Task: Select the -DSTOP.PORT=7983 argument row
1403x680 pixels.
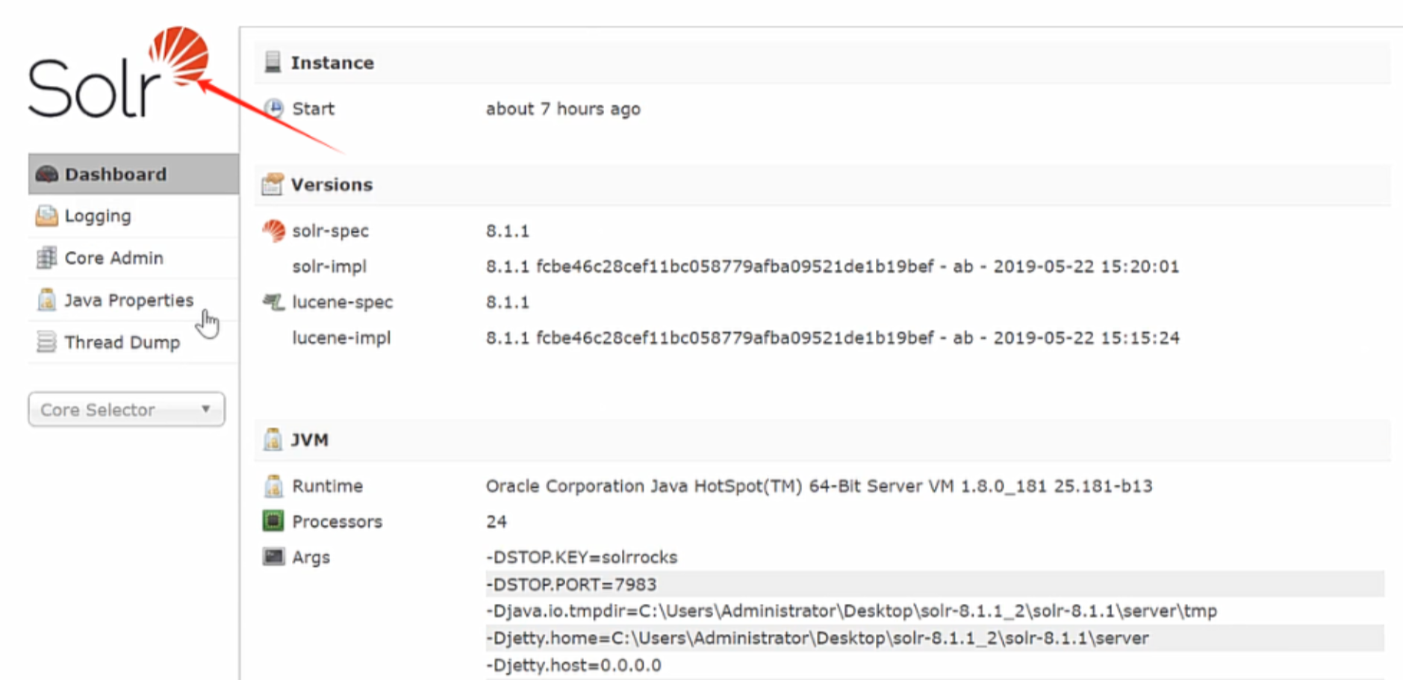Action: click(x=571, y=584)
